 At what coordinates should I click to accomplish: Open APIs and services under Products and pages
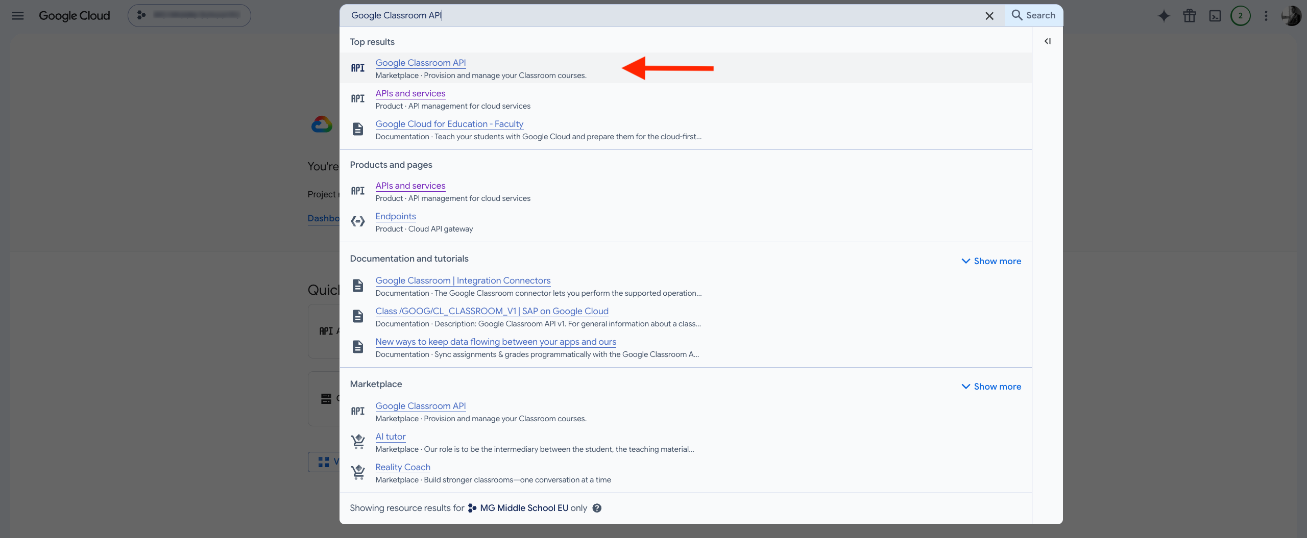click(x=410, y=186)
